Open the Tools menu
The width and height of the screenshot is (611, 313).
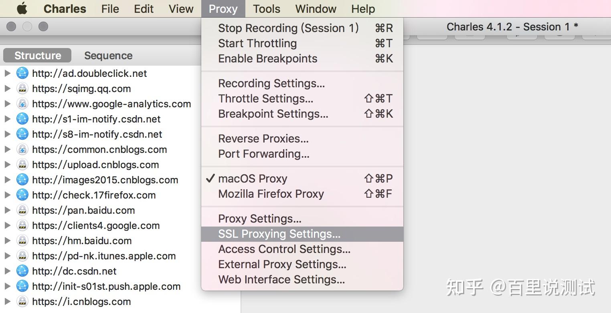267,9
